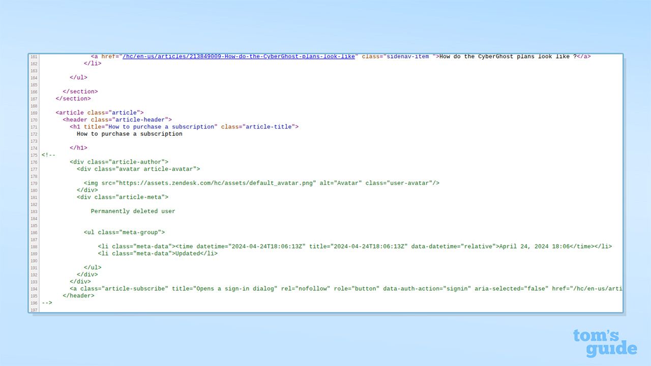Click the closing </h1> tag

point(79,148)
